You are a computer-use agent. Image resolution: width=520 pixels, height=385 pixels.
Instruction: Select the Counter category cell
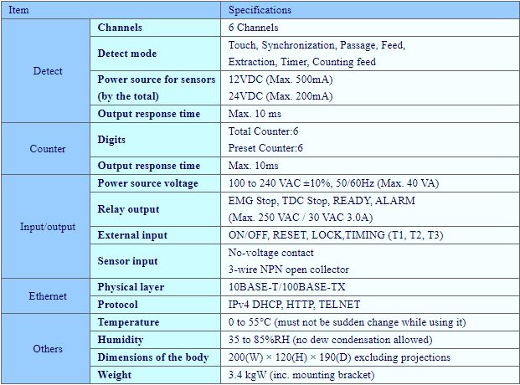(47, 149)
